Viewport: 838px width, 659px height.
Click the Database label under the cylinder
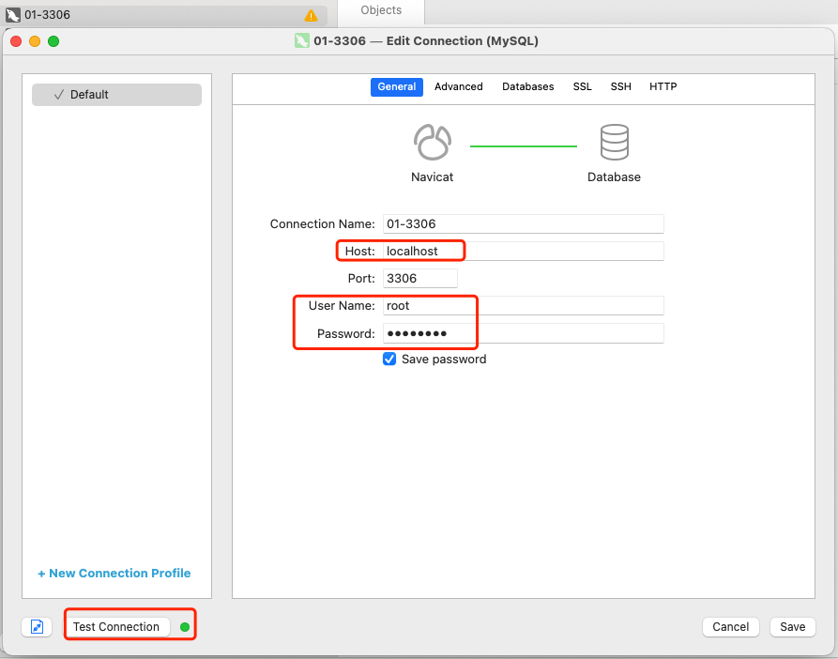(x=614, y=176)
